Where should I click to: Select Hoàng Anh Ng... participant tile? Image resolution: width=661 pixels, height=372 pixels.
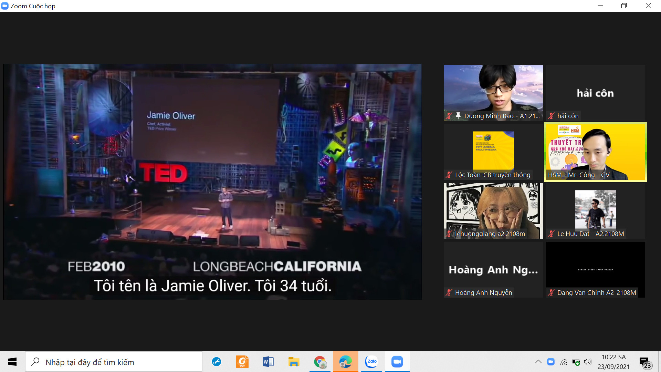[493, 270]
